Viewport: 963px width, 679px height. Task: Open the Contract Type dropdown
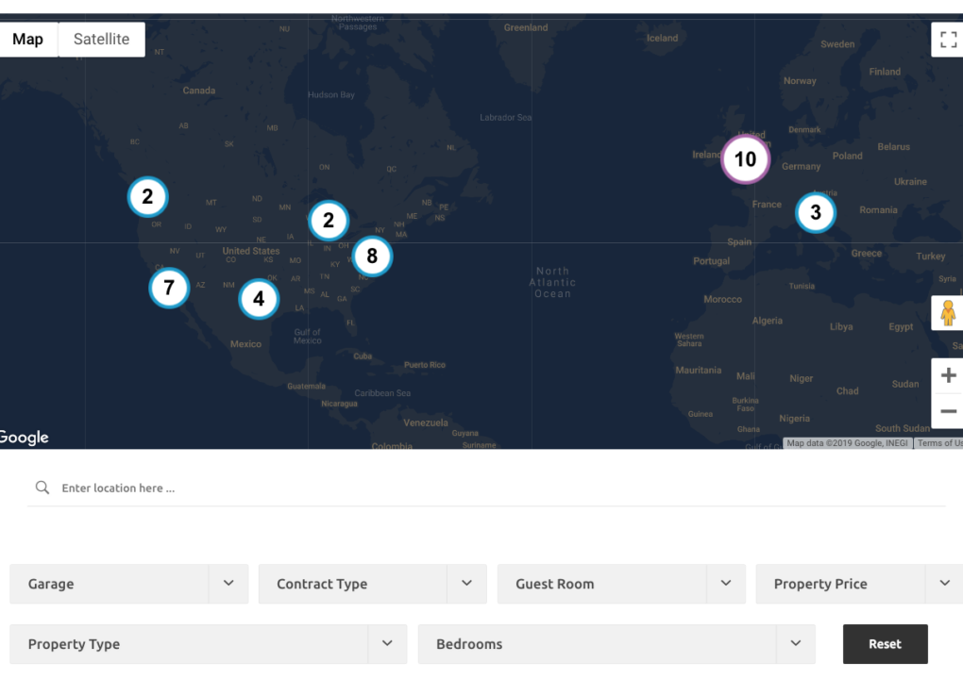tap(372, 584)
